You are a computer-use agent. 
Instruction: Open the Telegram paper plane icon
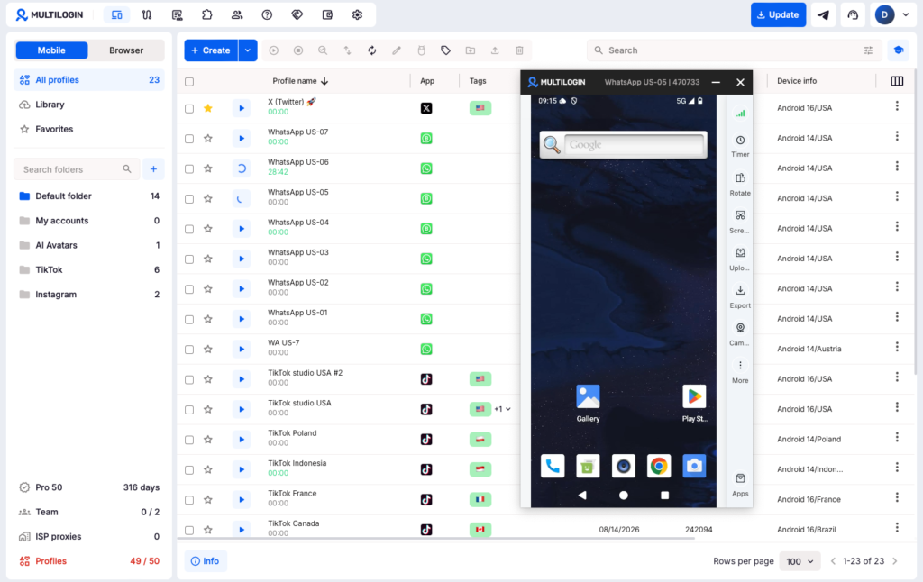[x=824, y=14]
